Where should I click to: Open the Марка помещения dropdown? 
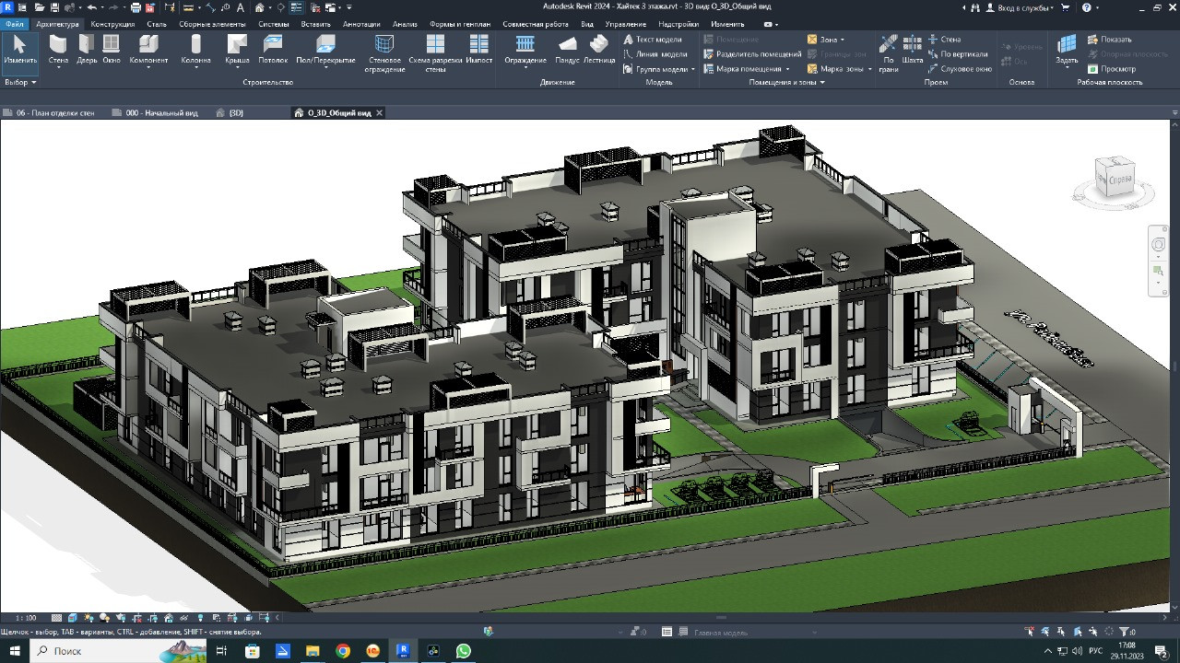(787, 69)
